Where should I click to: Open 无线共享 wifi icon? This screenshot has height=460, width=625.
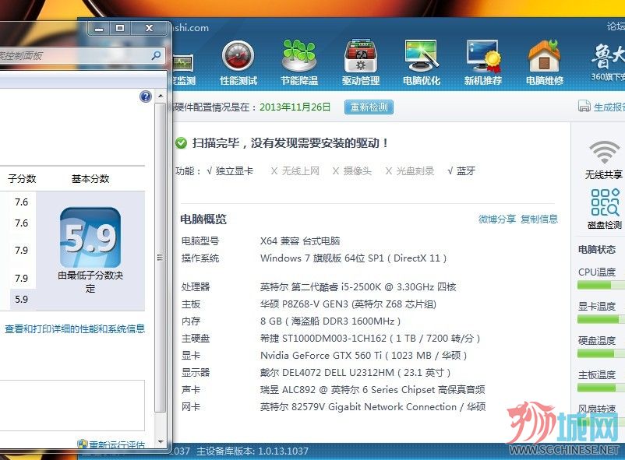click(604, 152)
